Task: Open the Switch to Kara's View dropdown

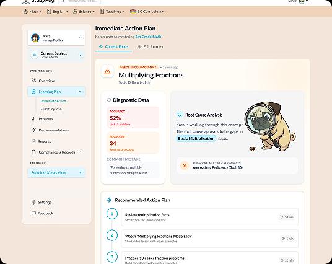Action: click(x=56, y=172)
